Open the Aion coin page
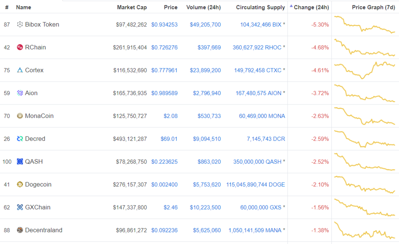The image size is (399, 244). [31, 93]
